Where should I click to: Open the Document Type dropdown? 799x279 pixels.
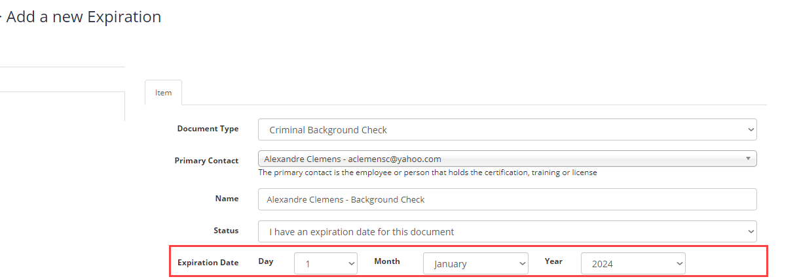click(x=507, y=129)
